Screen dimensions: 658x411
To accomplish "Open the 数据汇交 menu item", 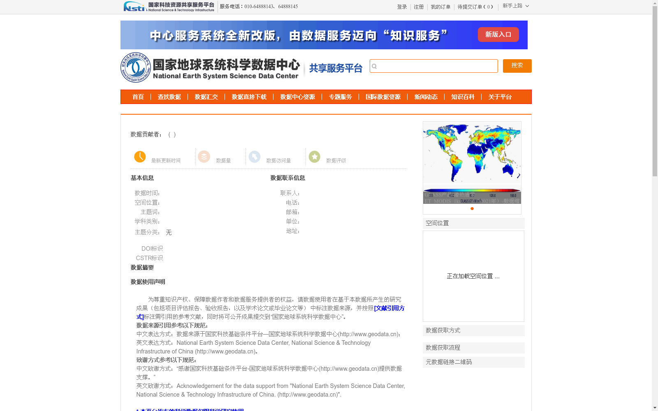I will click(206, 97).
